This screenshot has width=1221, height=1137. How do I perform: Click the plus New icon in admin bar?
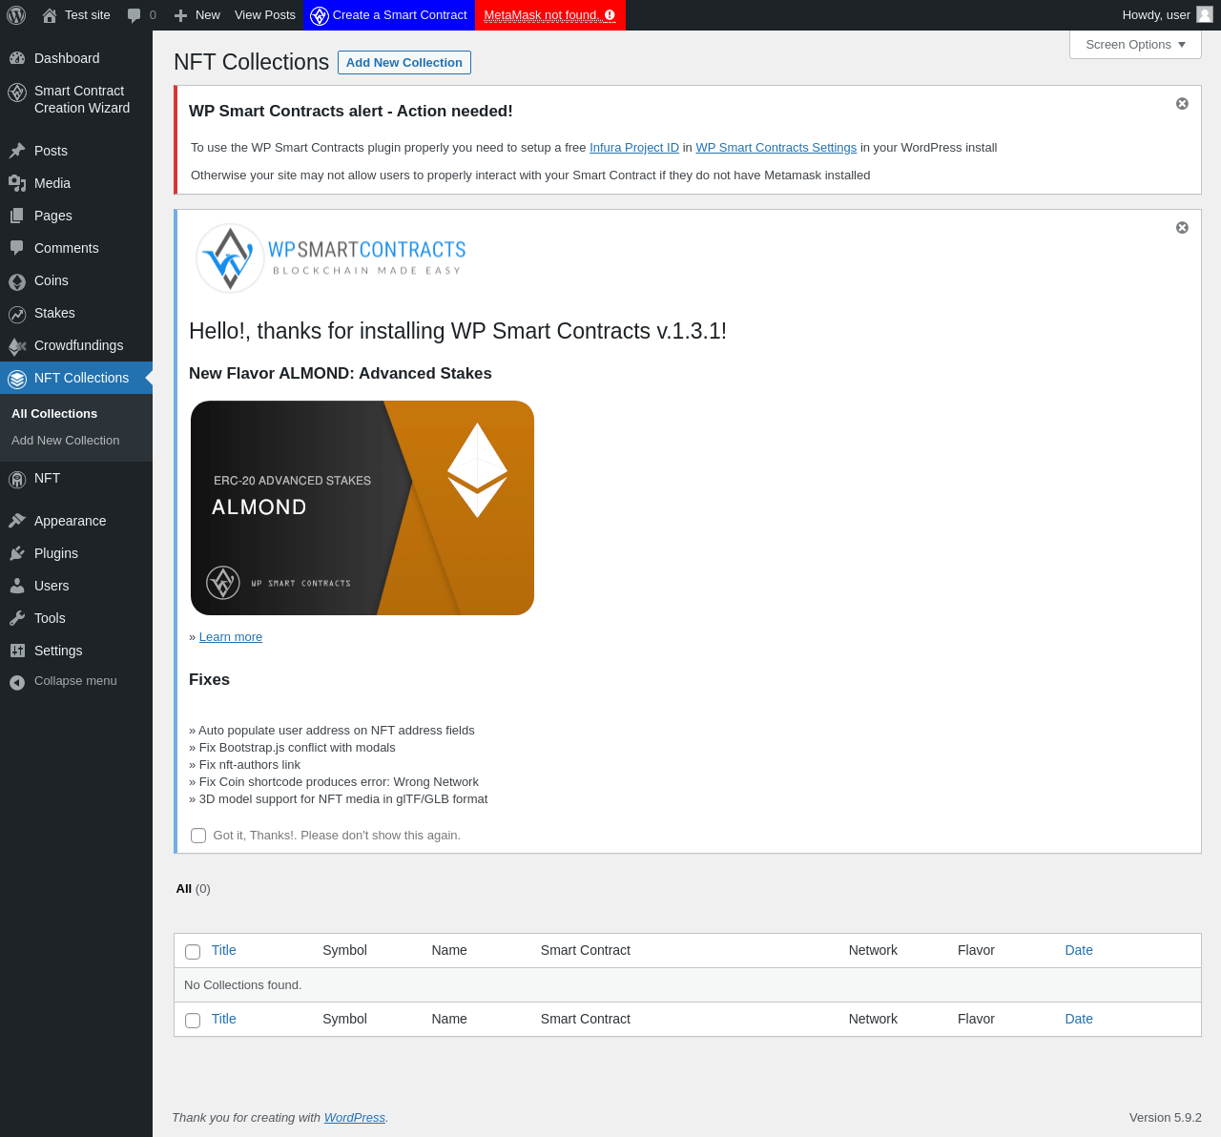point(180,15)
